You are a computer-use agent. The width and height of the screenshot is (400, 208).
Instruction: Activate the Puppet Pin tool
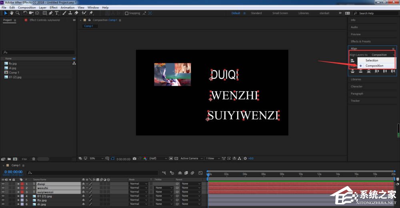click(x=91, y=13)
